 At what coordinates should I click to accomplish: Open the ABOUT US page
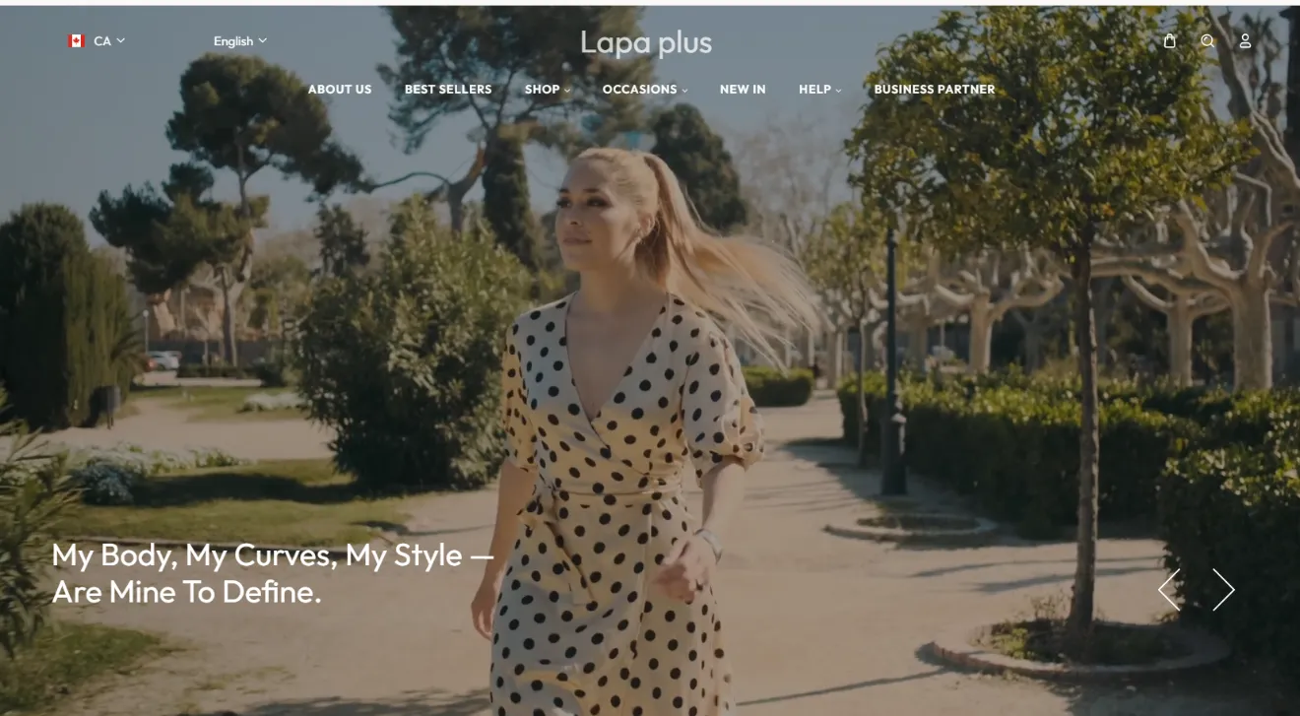(340, 89)
